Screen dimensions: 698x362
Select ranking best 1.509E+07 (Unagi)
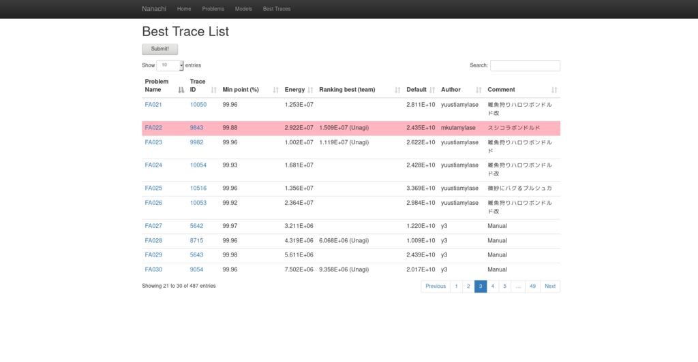344,128
